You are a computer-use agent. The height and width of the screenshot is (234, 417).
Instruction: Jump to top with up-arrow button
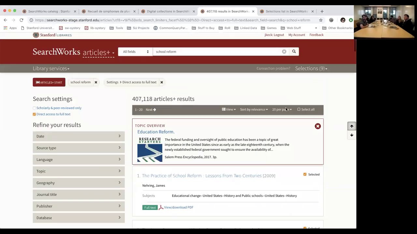pyautogui.click(x=352, y=126)
